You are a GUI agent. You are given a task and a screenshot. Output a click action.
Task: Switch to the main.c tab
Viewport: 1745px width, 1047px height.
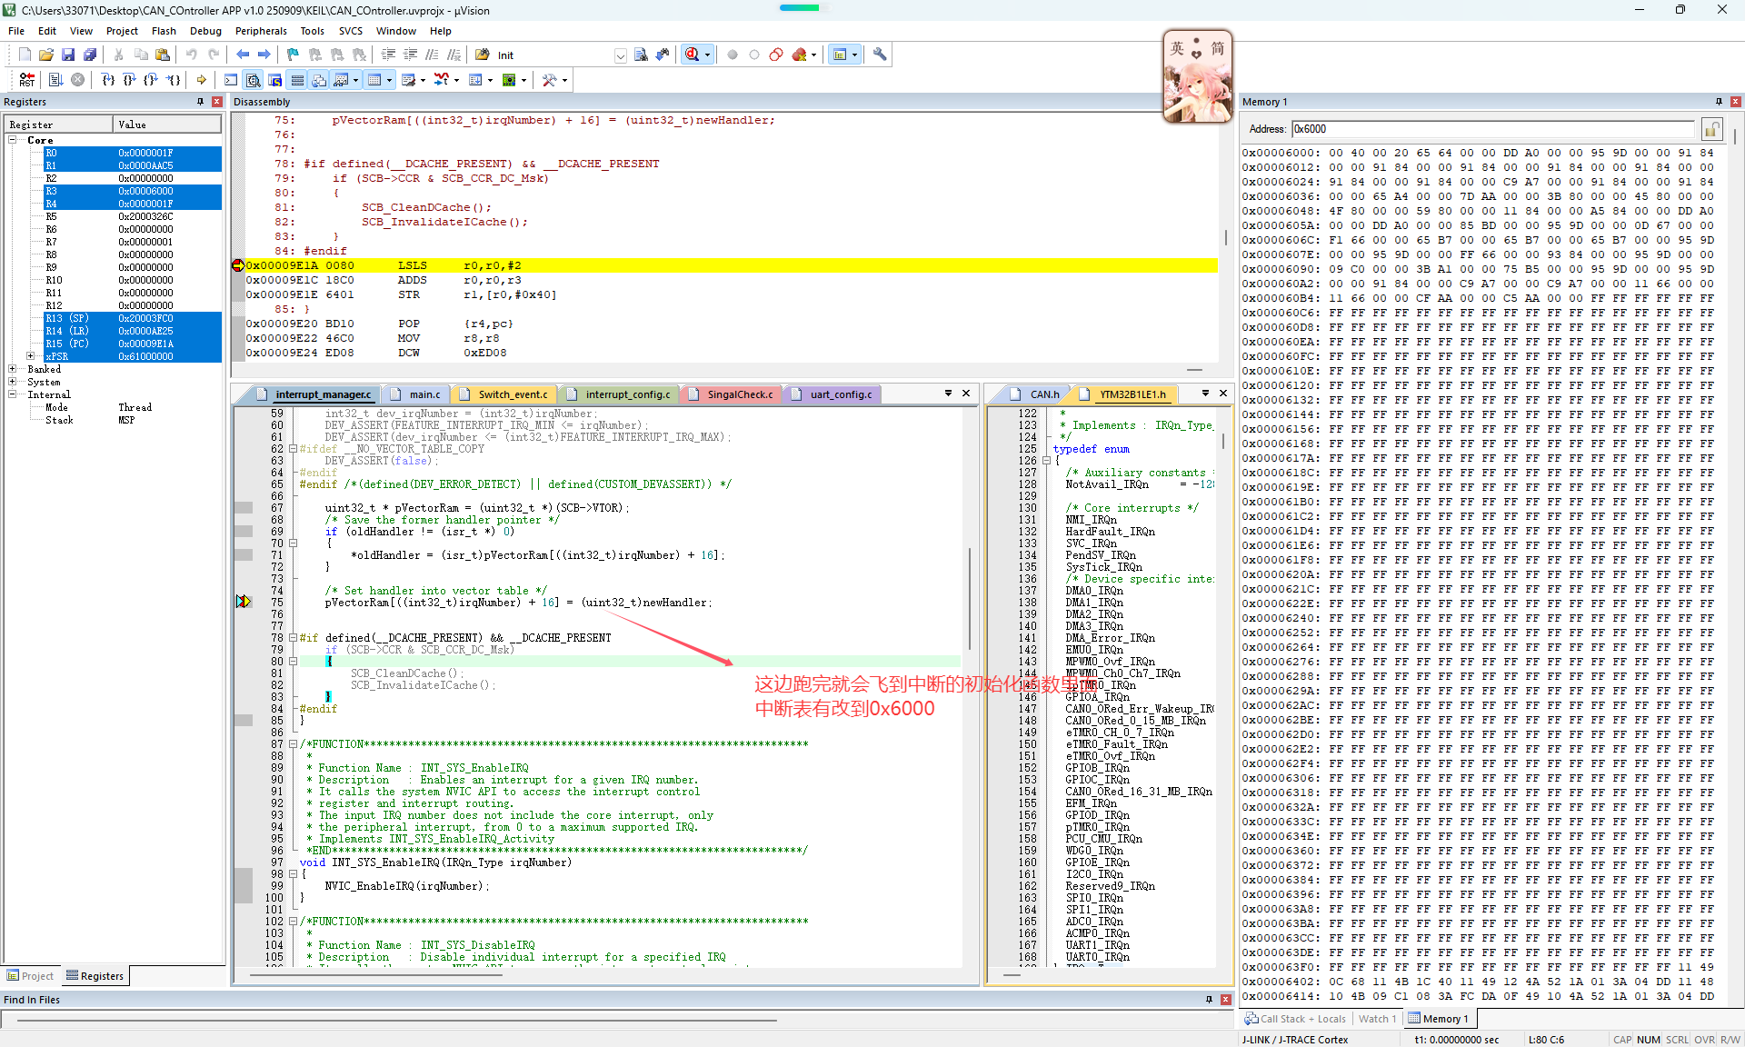424,394
